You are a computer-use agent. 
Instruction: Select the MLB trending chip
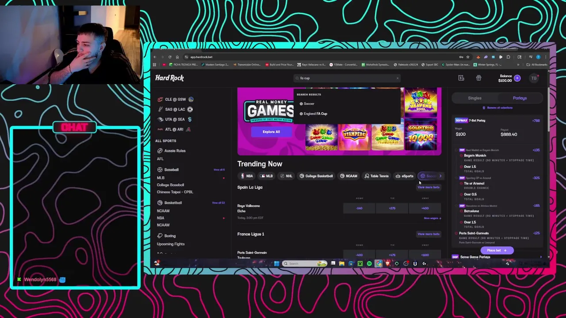click(266, 176)
